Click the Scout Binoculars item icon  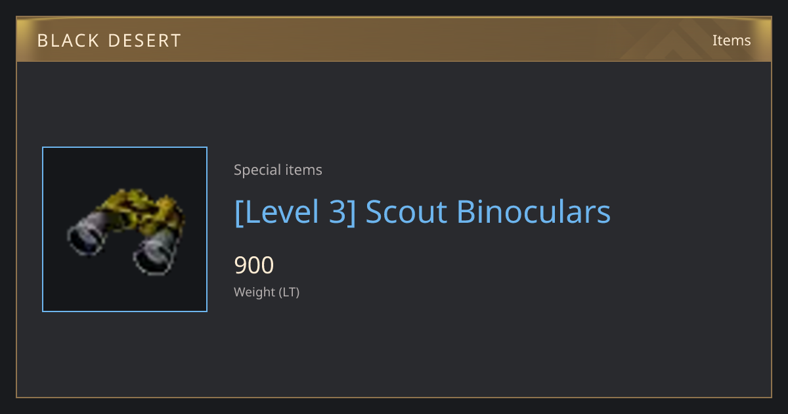[125, 229]
